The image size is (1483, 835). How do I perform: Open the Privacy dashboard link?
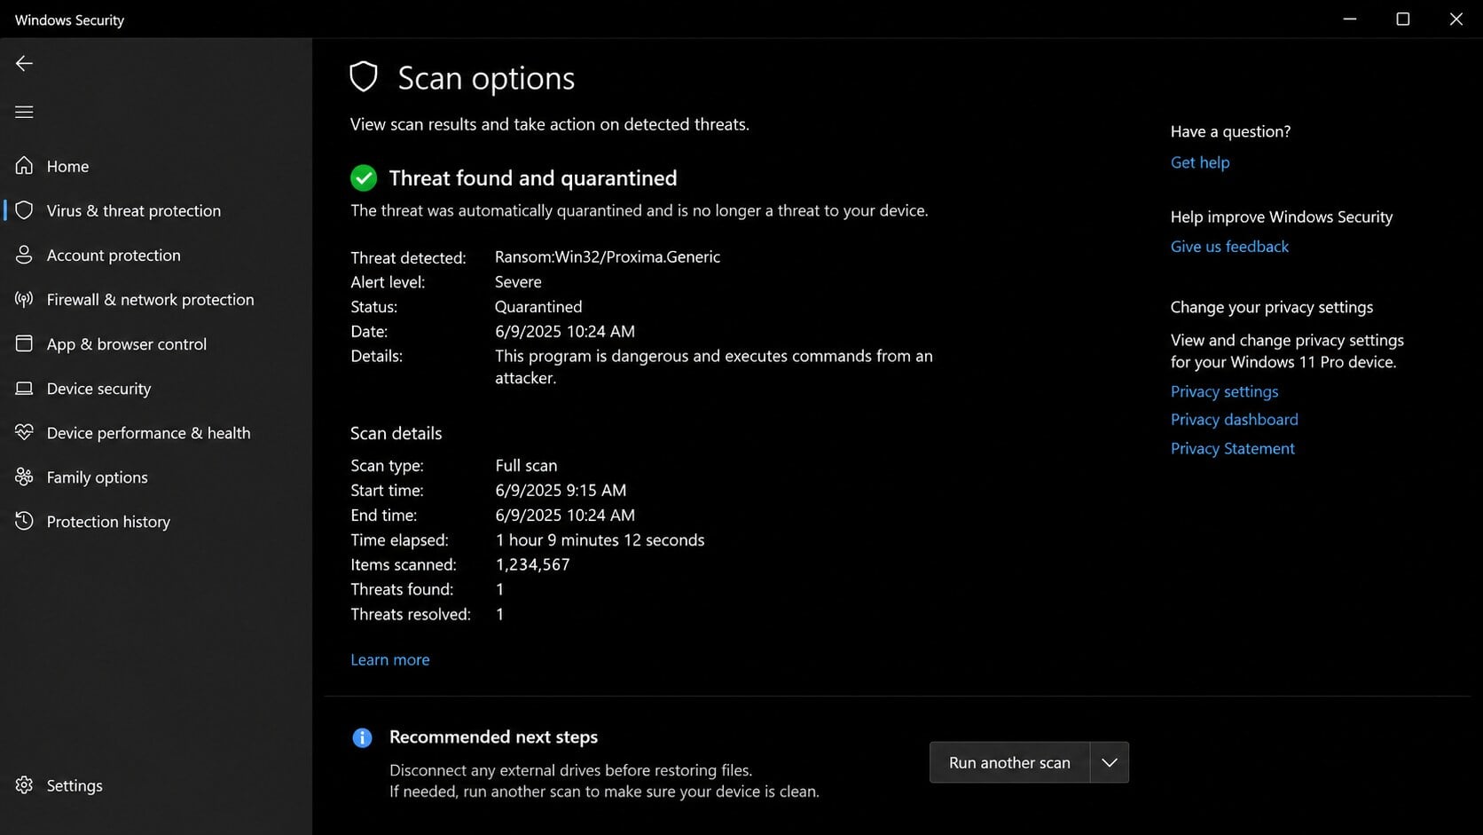[x=1234, y=420]
